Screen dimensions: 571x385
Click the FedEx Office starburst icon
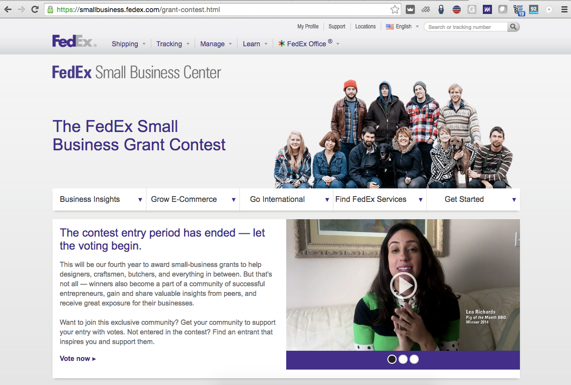(281, 44)
